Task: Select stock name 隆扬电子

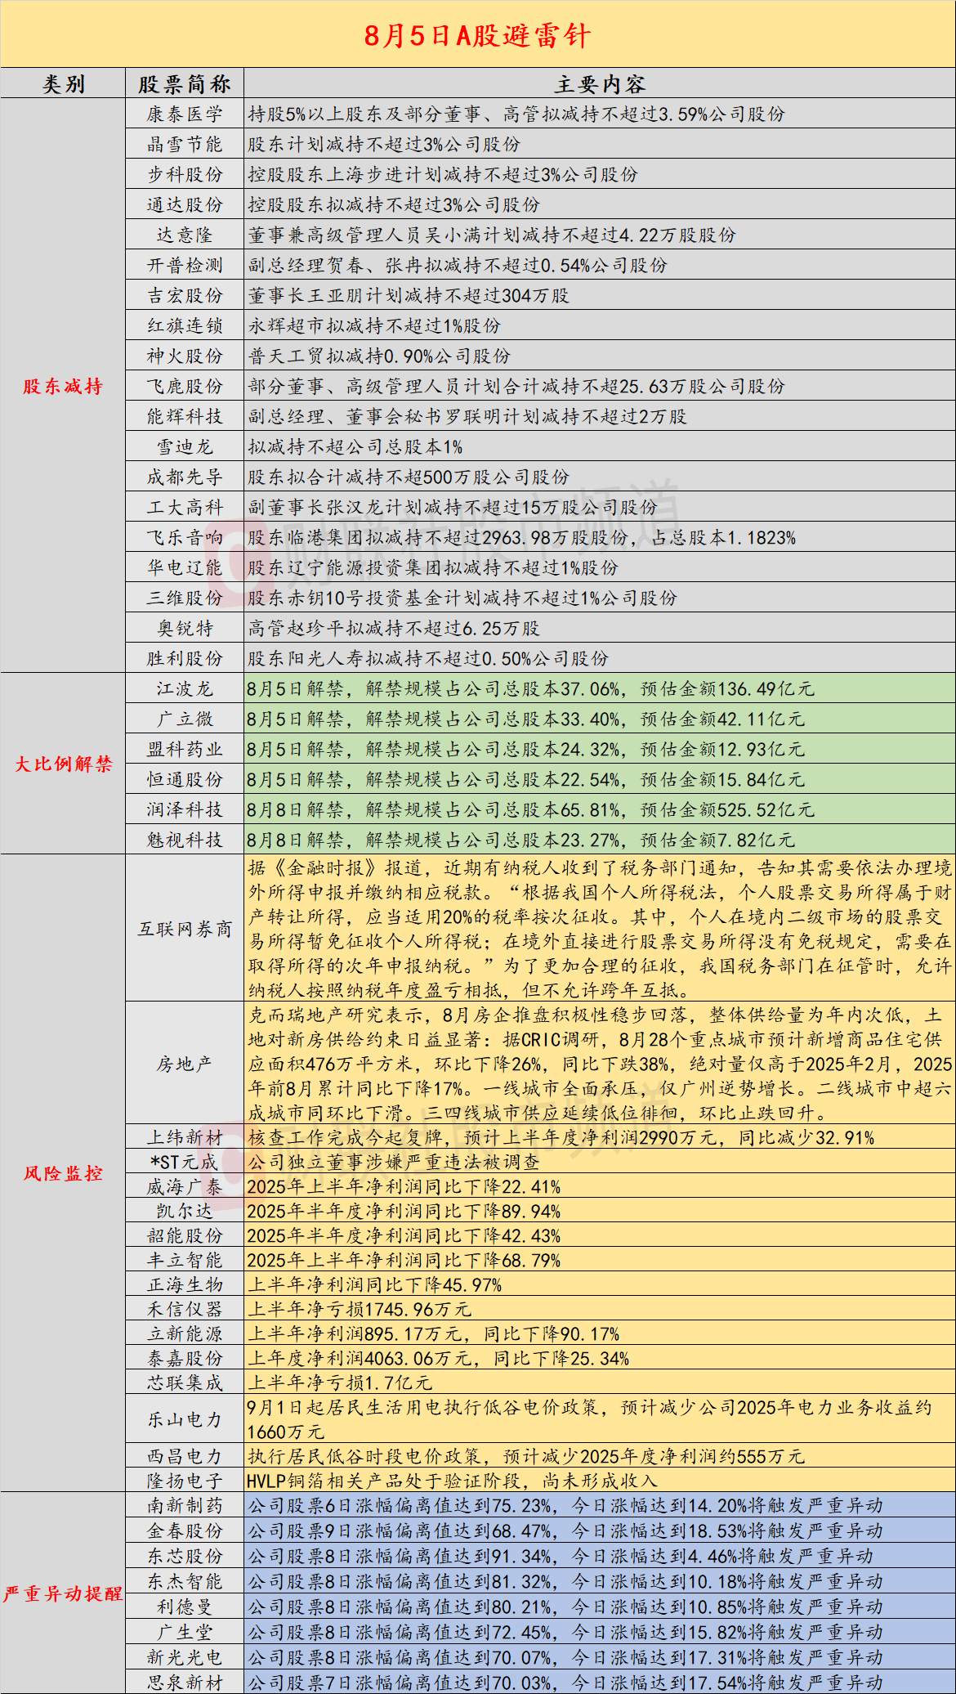Action: pyautogui.click(x=185, y=1481)
